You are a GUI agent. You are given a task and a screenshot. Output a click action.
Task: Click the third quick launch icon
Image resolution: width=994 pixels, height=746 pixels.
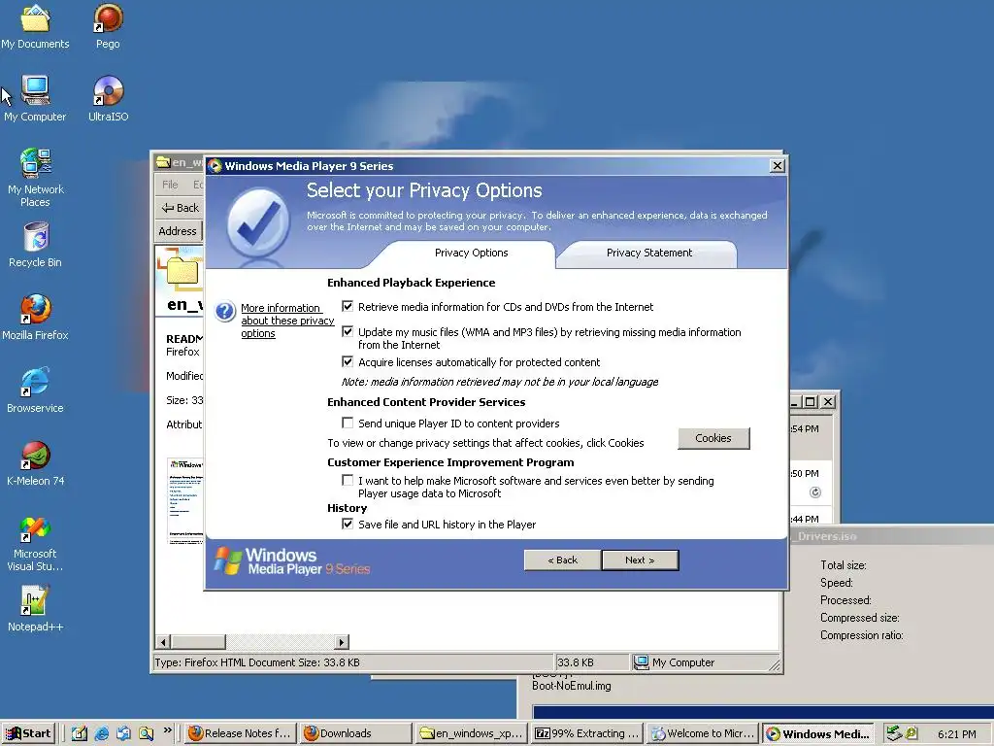click(x=123, y=733)
